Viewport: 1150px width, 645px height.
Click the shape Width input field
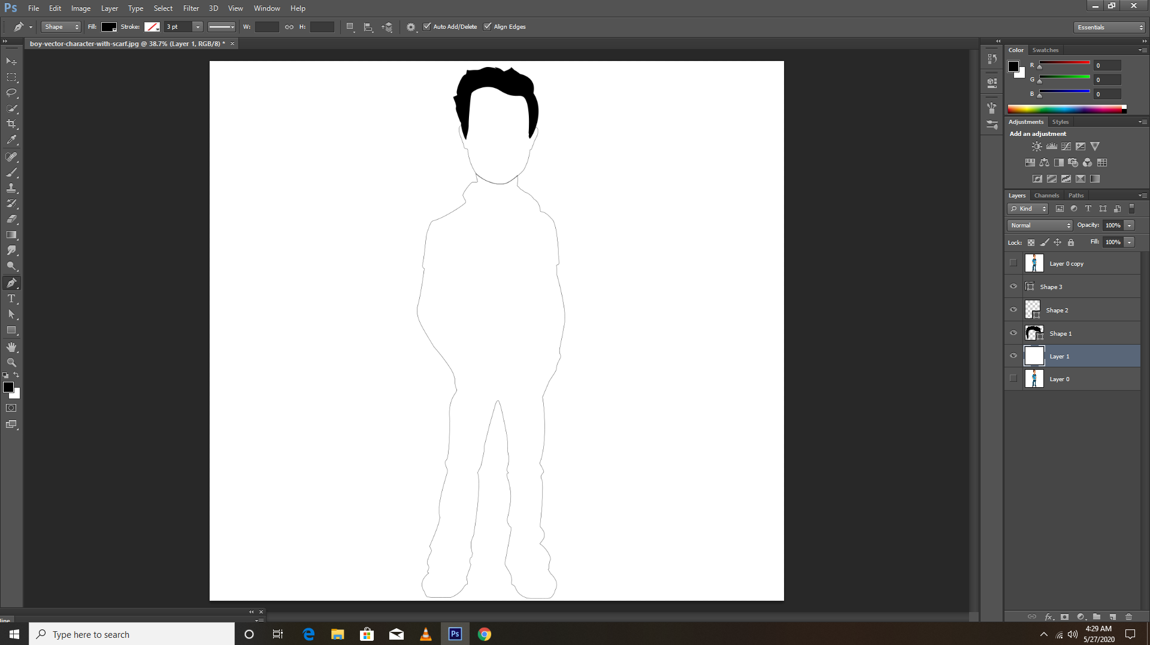[267, 27]
